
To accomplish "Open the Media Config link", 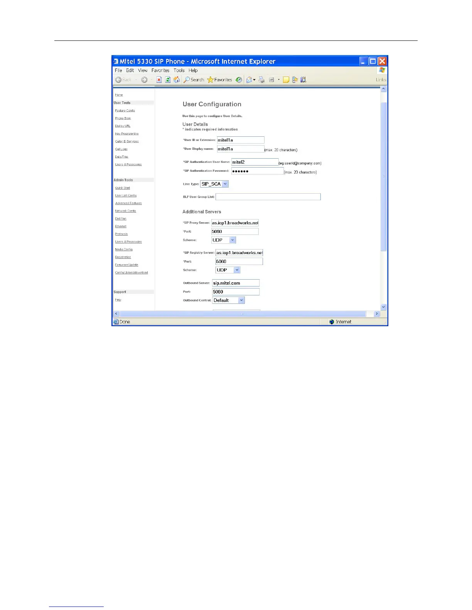I will coord(124,250).
